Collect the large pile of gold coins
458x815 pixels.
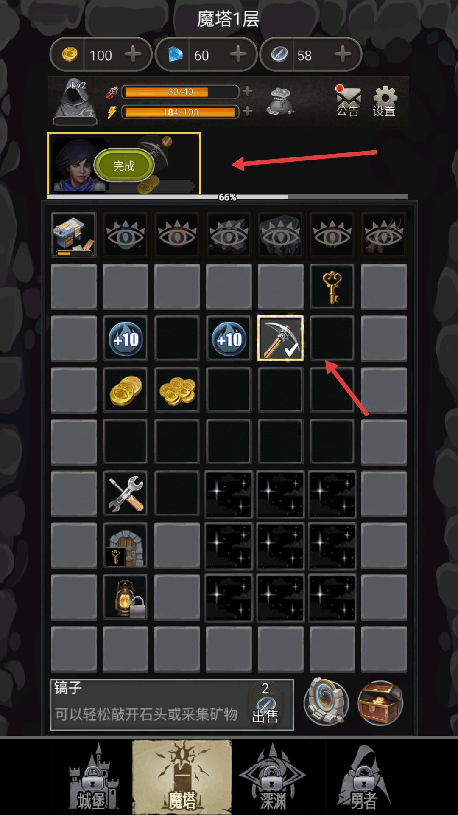click(177, 390)
